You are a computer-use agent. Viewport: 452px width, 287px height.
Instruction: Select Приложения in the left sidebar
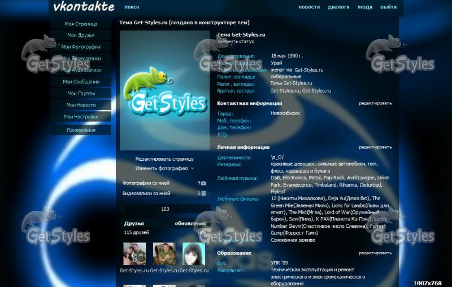[81, 130]
